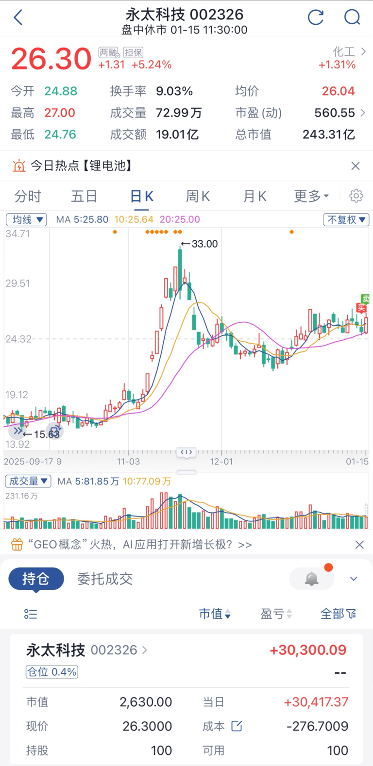Open the search magnifier icon
This screenshot has width=373, height=766.
352,17
